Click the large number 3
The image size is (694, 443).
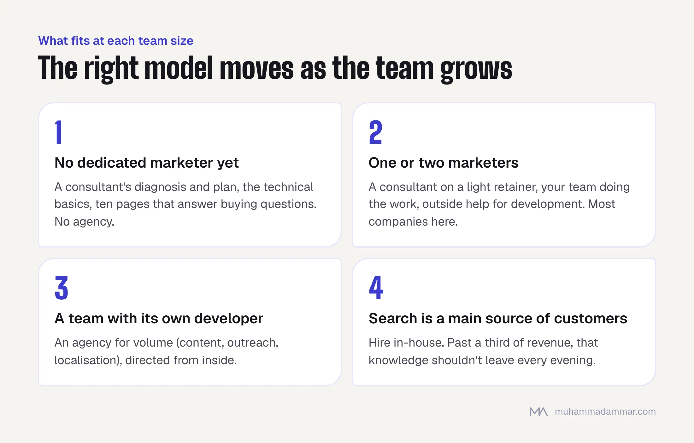(x=61, y=288)
